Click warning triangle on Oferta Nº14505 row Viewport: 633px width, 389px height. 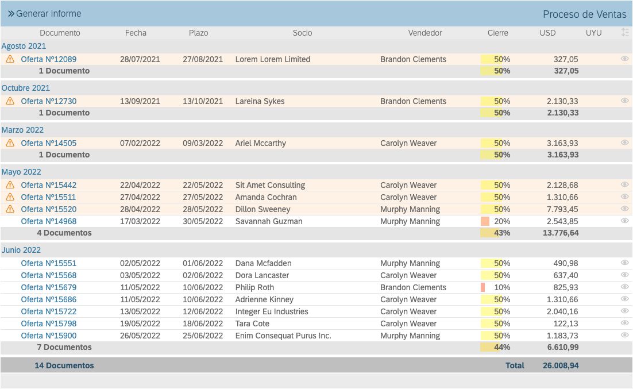[x=10, y=143]
